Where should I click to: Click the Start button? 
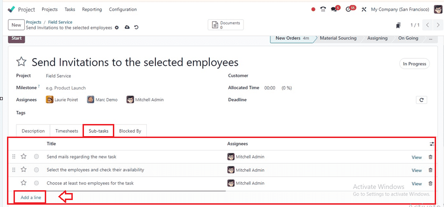click(16, 39)
